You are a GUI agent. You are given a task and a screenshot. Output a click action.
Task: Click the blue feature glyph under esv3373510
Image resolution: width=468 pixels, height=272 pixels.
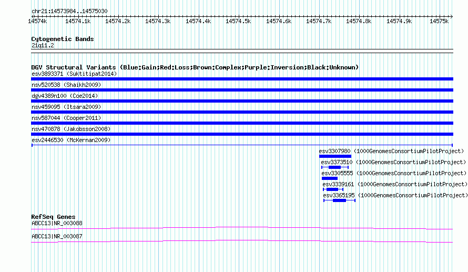(335, 167)
